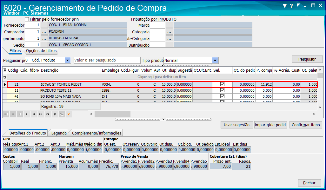The image size is (326, 190).
Task: Open Fornecedor lookup ellipsis button
Action: 44,25
